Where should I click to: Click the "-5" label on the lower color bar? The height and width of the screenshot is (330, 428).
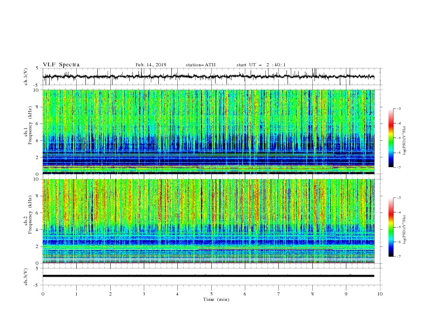click(398, 227)
